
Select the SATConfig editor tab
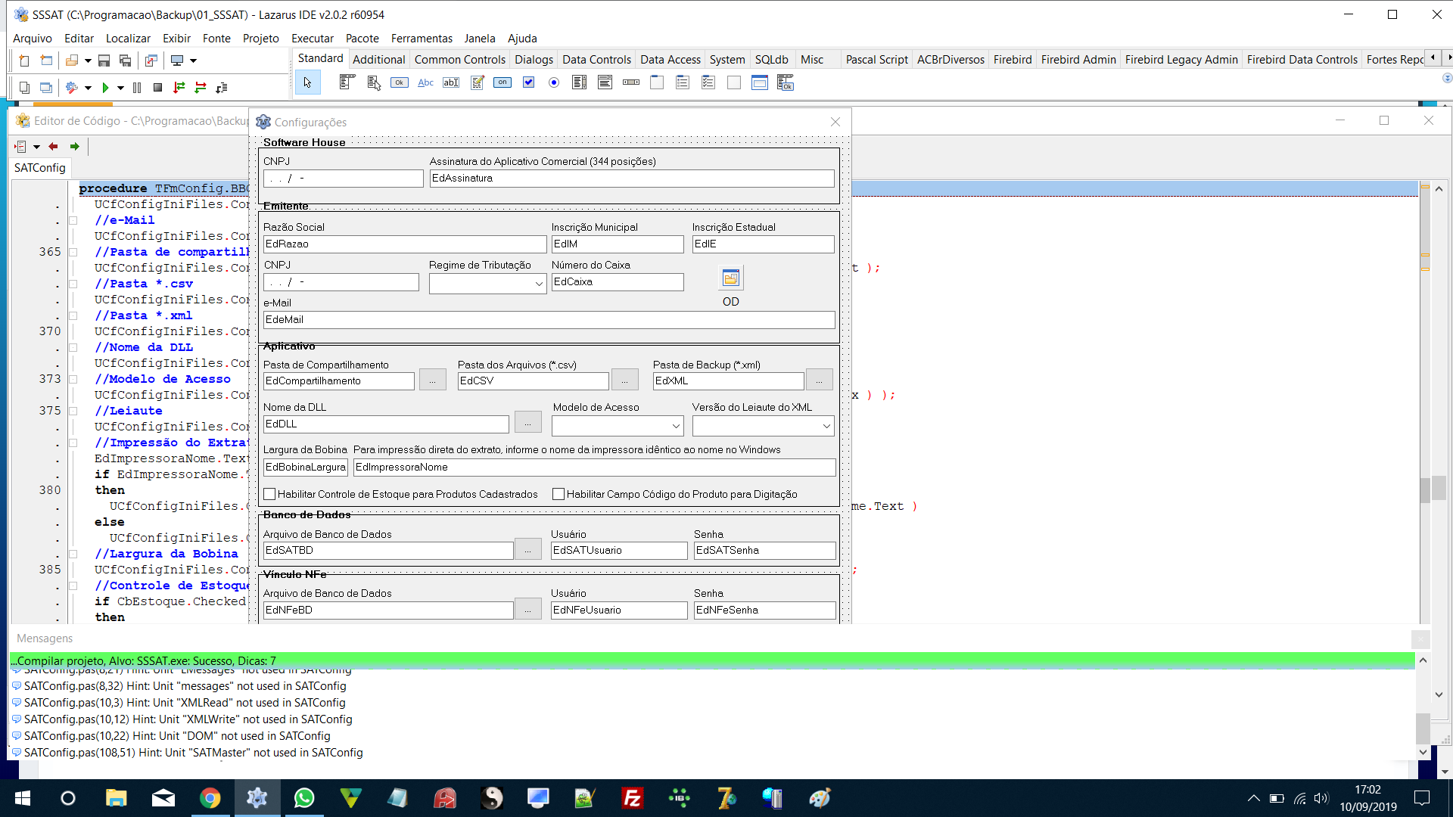click(x=40, y=167)
